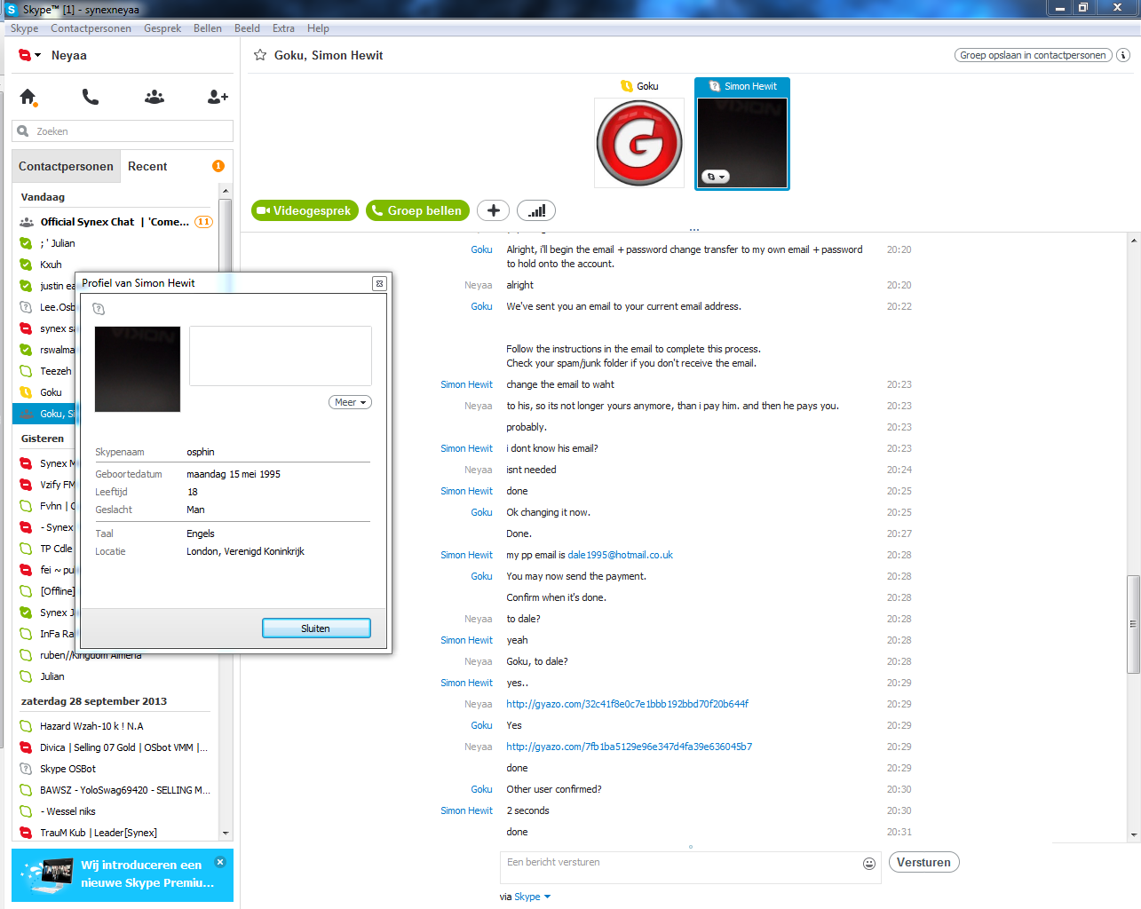Image resolution: width=1141 pixels, height=909 pixels.
Task: Click the Skype Premium promo banner
Action: pyautogui.click(x=123, y=875)
